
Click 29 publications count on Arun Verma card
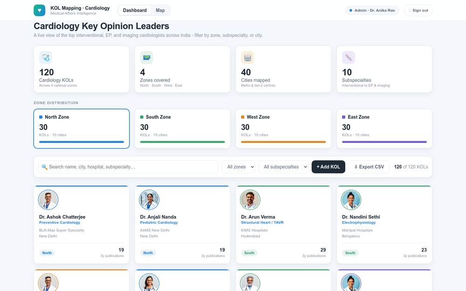pyautogui.click(x=323, y=250)
